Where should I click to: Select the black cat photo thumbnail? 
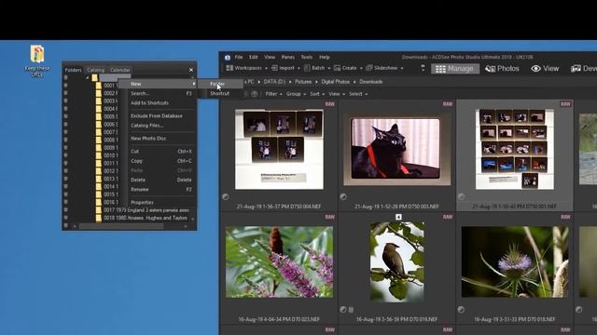click(x=397, y=149)
